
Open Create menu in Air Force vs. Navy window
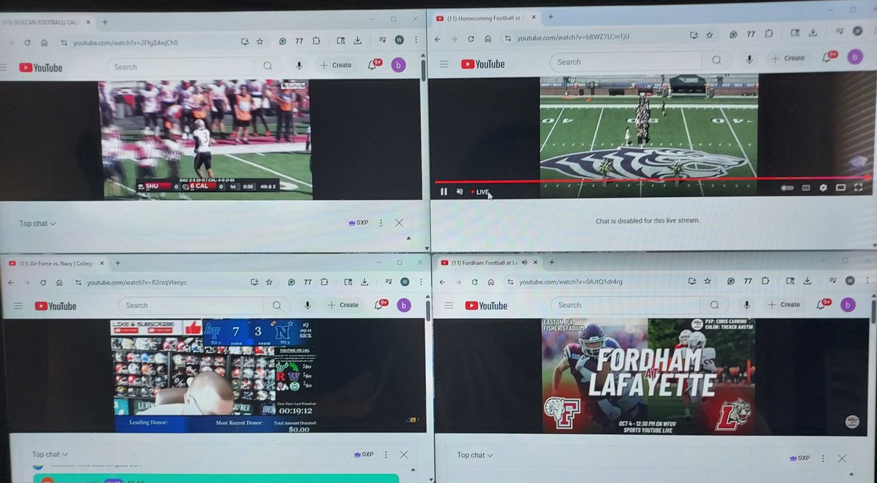pyautogui.click(x=343, y=305)
